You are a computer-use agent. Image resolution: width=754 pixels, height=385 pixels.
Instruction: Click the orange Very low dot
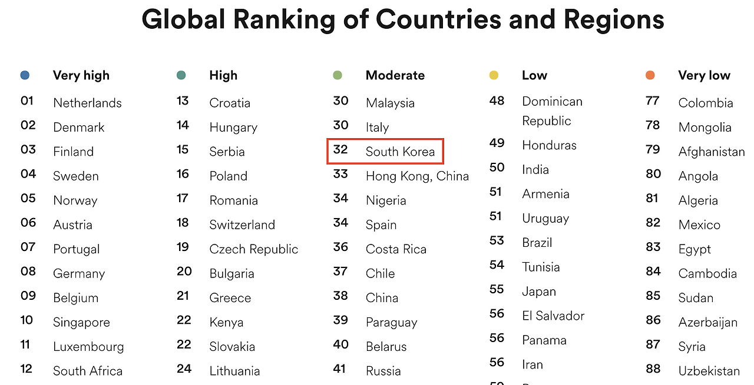650,75
